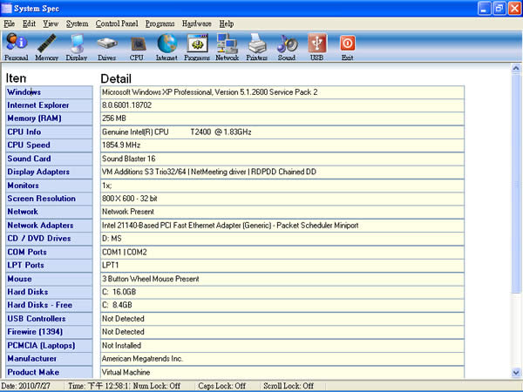Open the Display toolbar icon

tap(77, 47)
